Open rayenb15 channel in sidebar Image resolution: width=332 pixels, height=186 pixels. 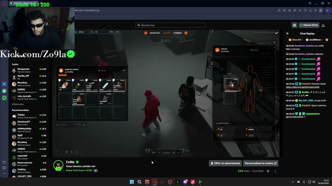point(29,157)
